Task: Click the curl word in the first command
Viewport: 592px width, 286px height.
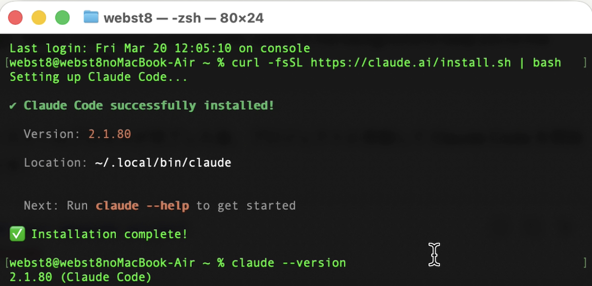Action: coord(245,63)
